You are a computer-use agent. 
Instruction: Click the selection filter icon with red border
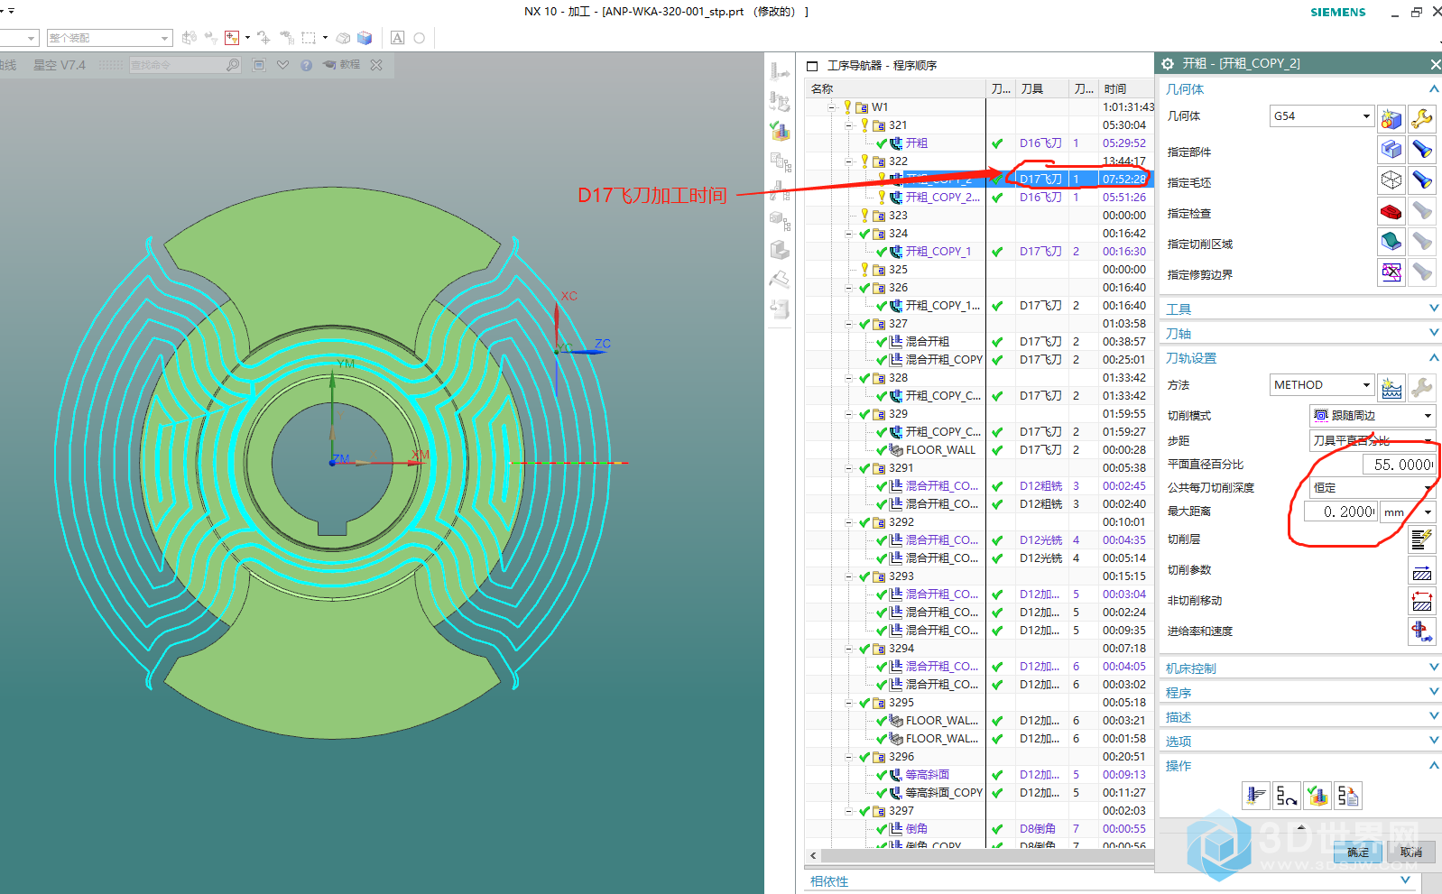233,38
